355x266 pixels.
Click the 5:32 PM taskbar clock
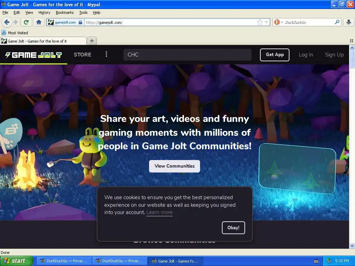[x=342, y=261]
